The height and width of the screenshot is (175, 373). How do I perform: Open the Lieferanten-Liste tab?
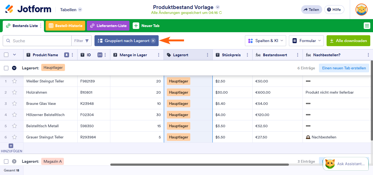pos(108,26)
